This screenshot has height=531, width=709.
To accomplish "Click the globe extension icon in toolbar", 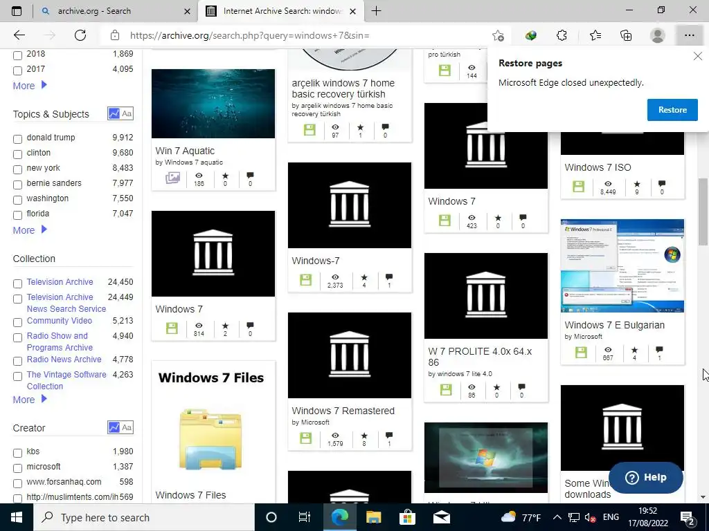I will [531, 35].
